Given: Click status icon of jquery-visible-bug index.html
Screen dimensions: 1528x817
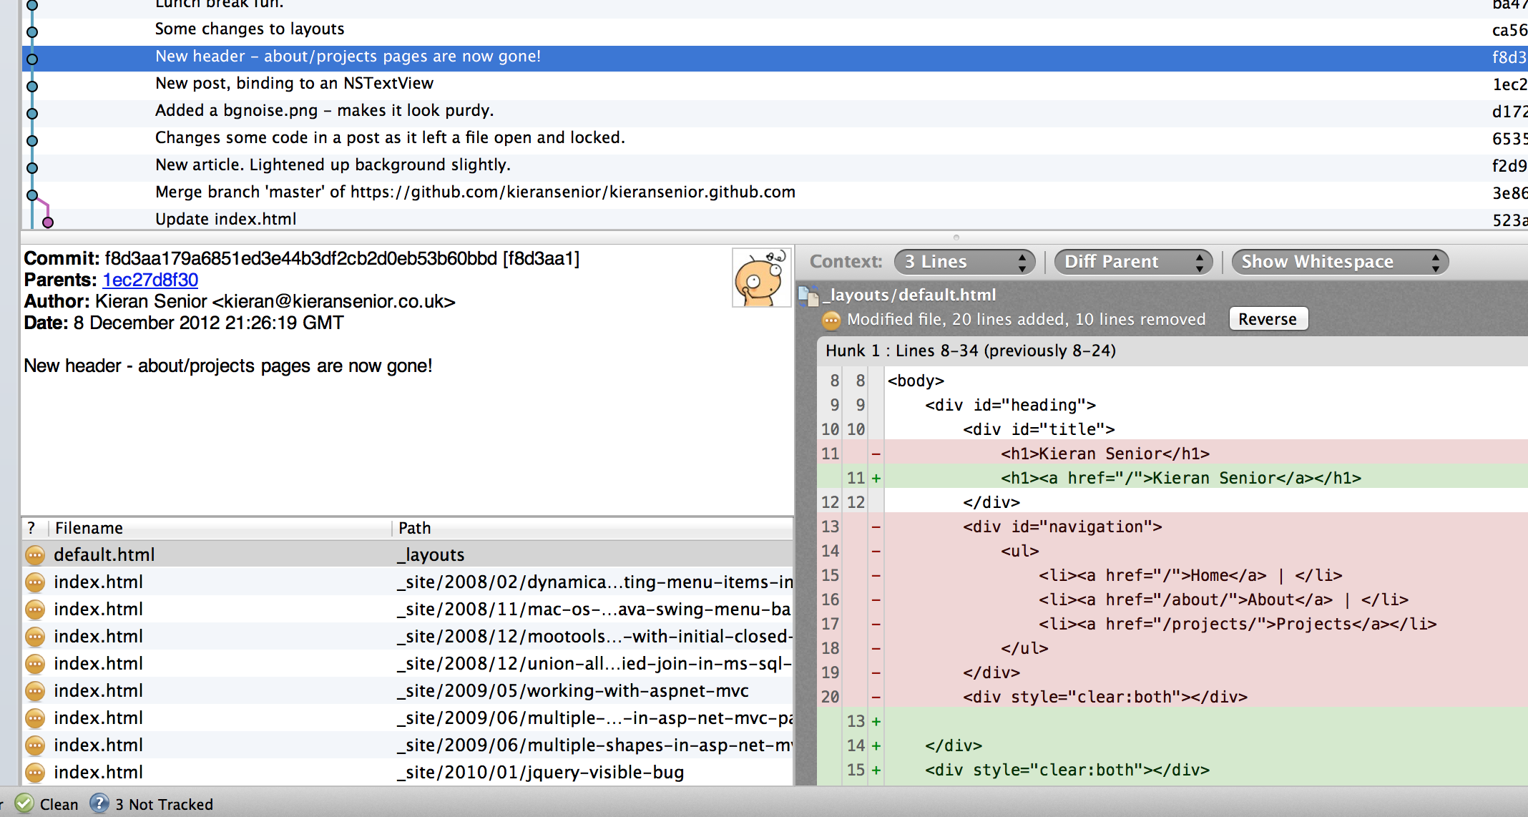Looking at the screenshot, I should tap(35, 773).
